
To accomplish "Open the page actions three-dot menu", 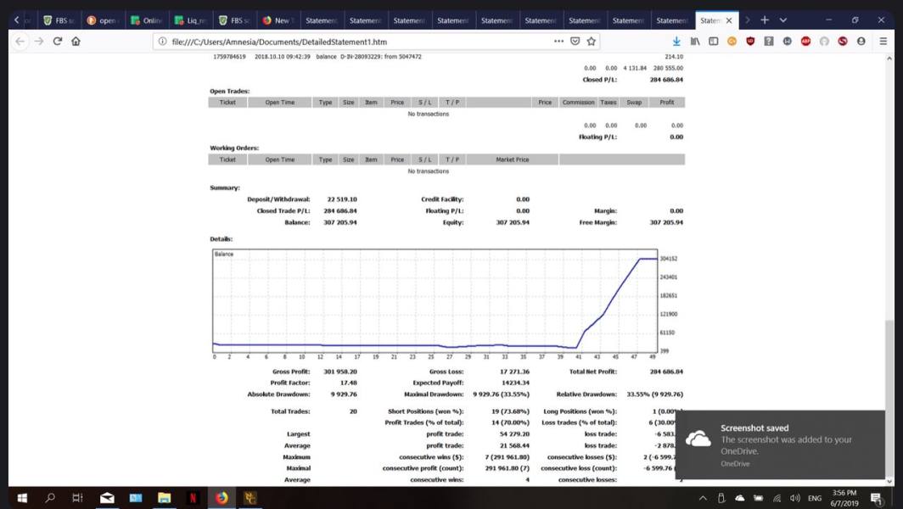I will [558, 41].
